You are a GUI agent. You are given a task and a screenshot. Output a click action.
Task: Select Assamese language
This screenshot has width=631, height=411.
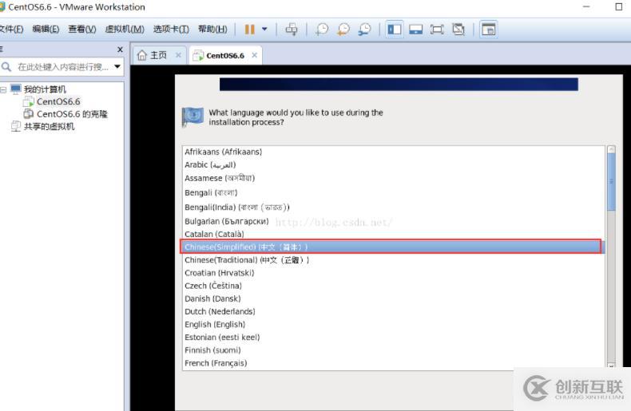tap(393, 178)
